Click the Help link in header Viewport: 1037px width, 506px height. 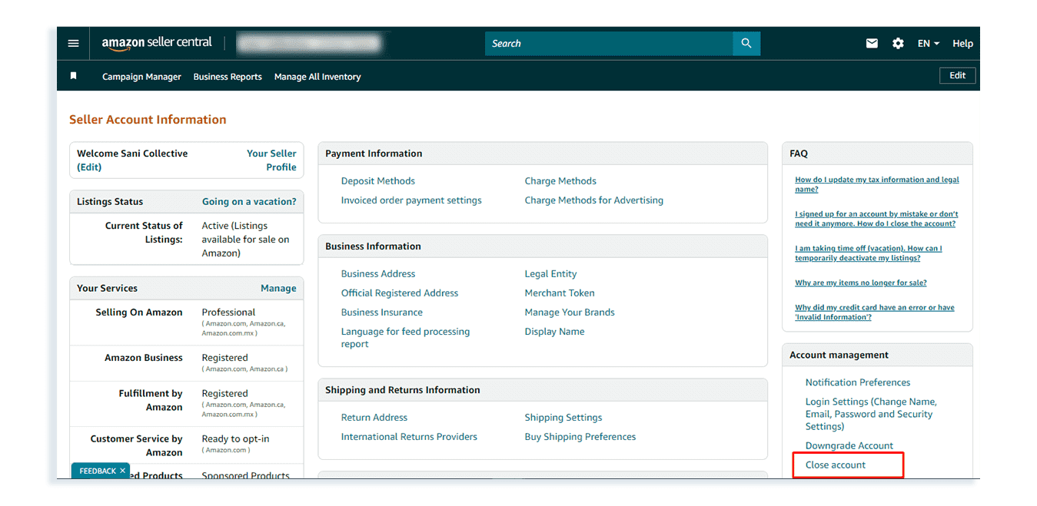tap(962, 44)
